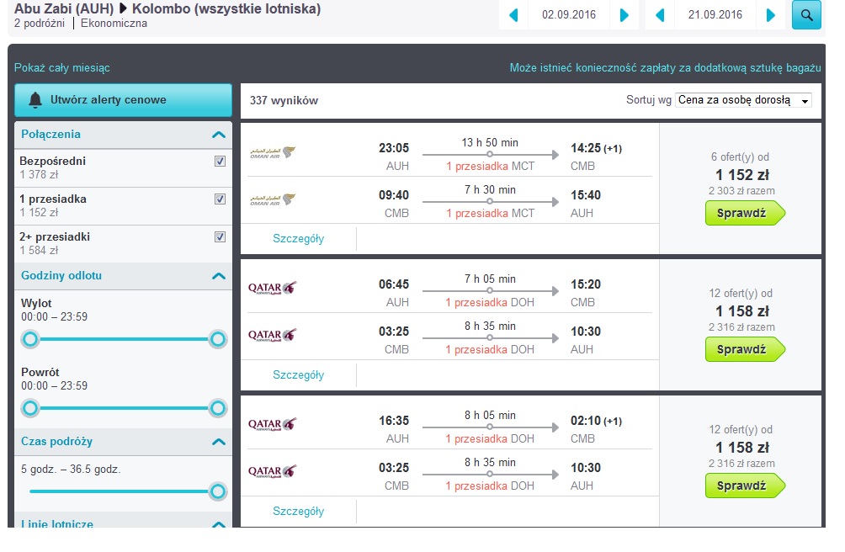Collapse the Godziny odlotu section
The width and height of the screenshot is (845, 552).
coord(219,276)
